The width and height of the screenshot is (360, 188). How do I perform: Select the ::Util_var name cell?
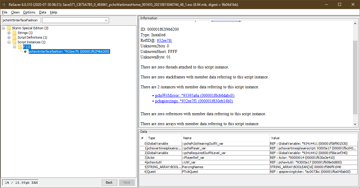(x=226, y=162)
